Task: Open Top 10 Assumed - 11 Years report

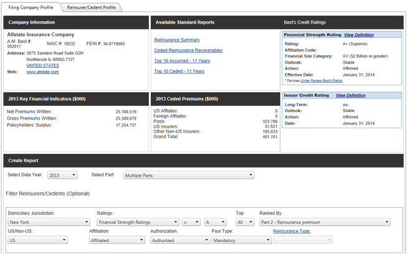Action: 182,60
